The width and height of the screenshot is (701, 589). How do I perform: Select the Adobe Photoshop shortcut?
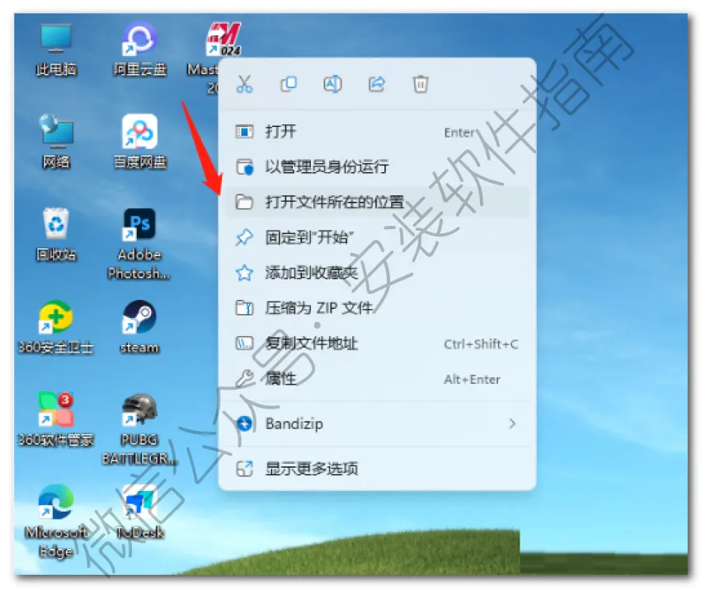139,244
